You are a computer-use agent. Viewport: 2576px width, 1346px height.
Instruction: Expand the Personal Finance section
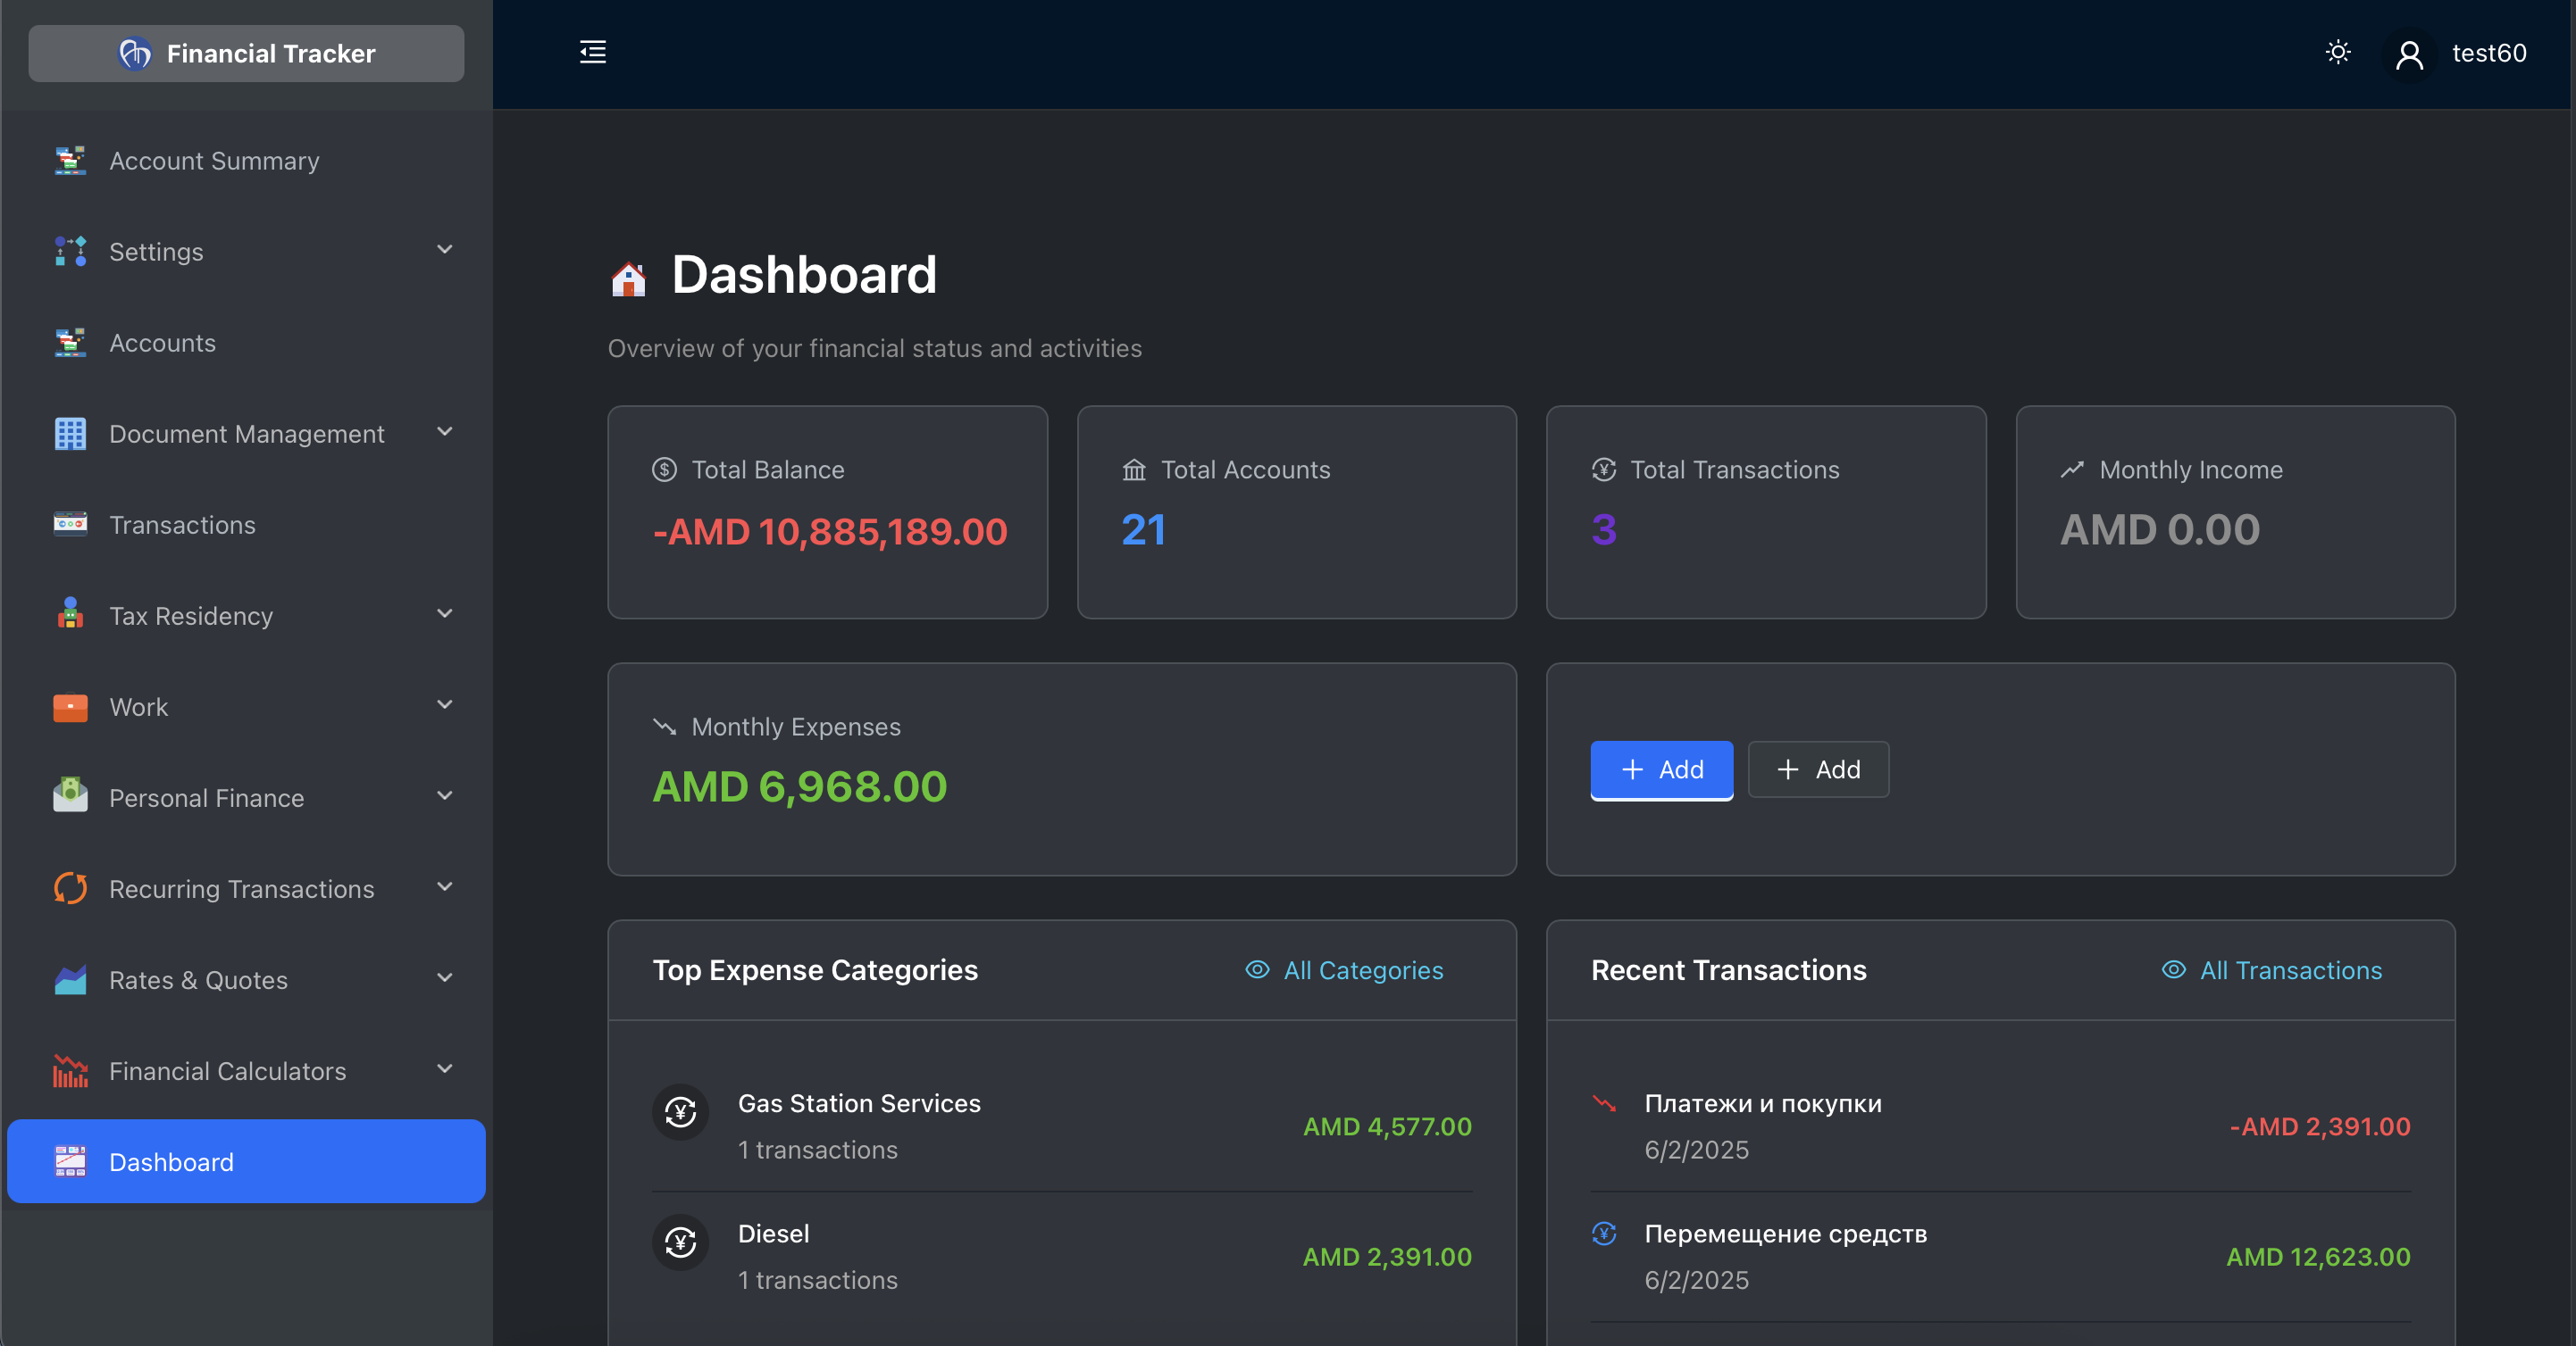tap(444, 796)
